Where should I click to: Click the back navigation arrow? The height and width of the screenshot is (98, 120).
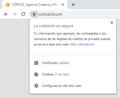coord(6,14)
